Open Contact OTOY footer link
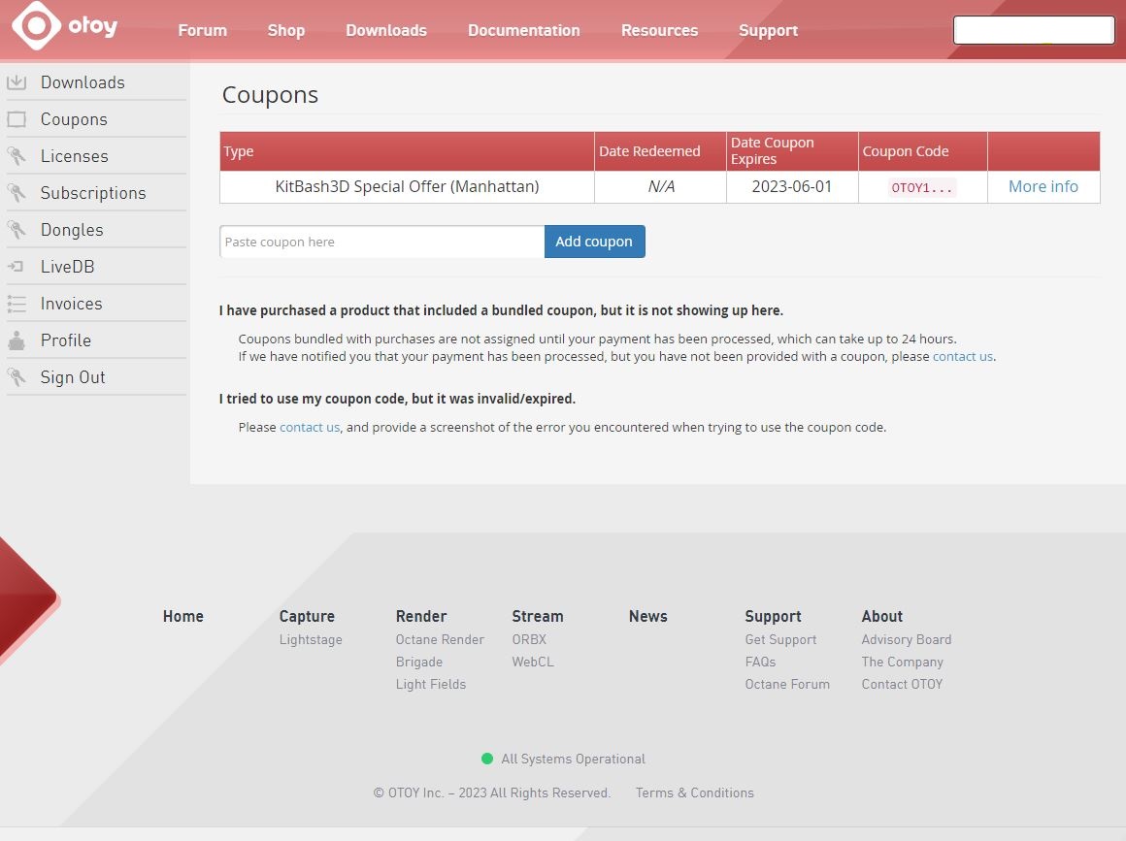This screenshot has width=1126, height=841. coord(902,684)
